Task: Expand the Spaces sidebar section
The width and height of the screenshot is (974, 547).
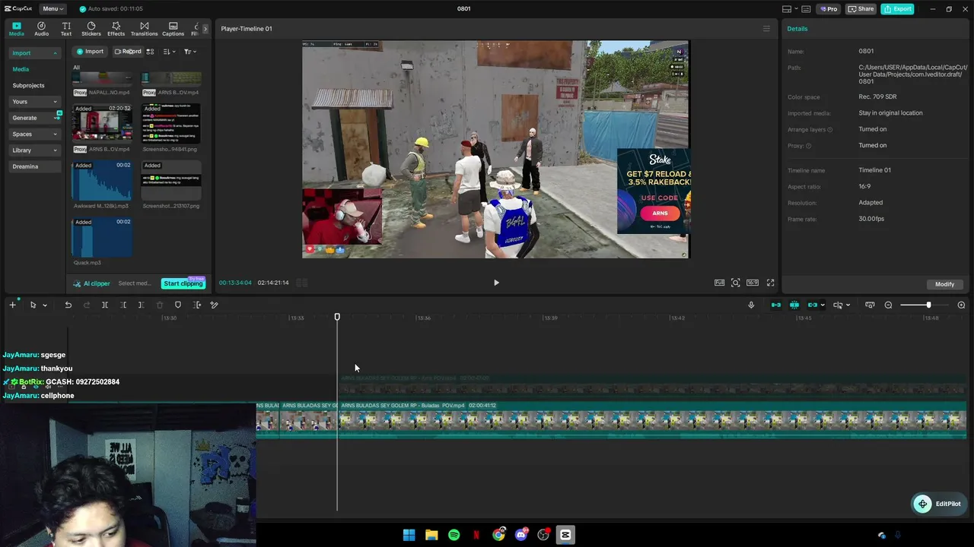Action: (x=35, y=134)
